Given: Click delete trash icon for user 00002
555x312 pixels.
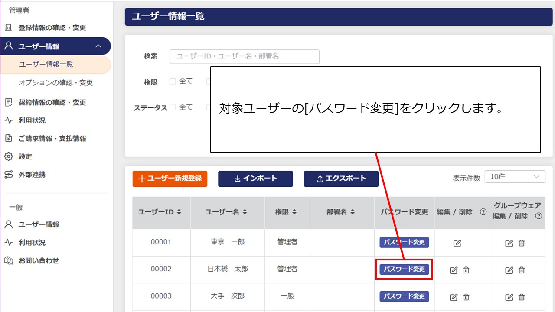Looking at the screenshot, I should [466, 270].
